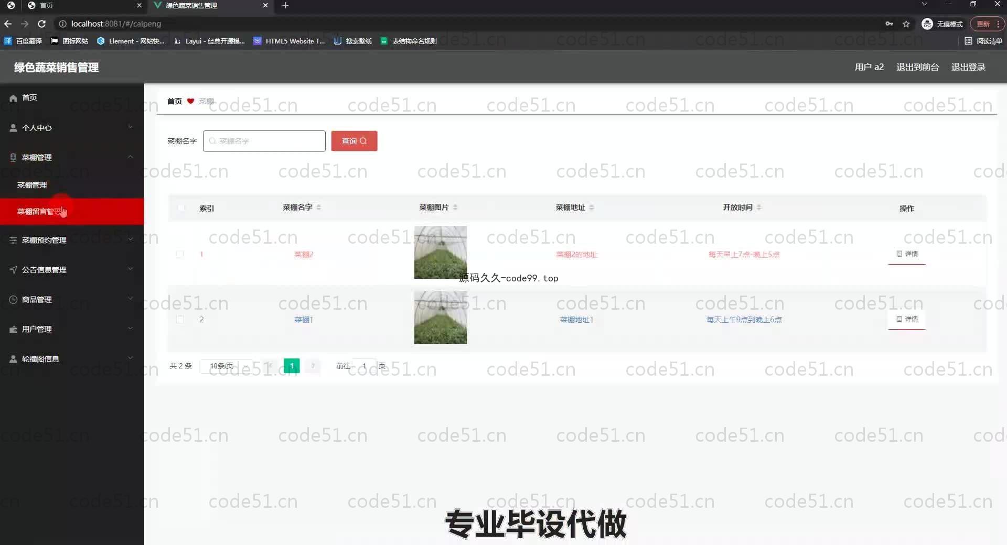Screen dimensions: 1007x545
Task: Click the next page arrow in pagination
Action: click(313, 366)
